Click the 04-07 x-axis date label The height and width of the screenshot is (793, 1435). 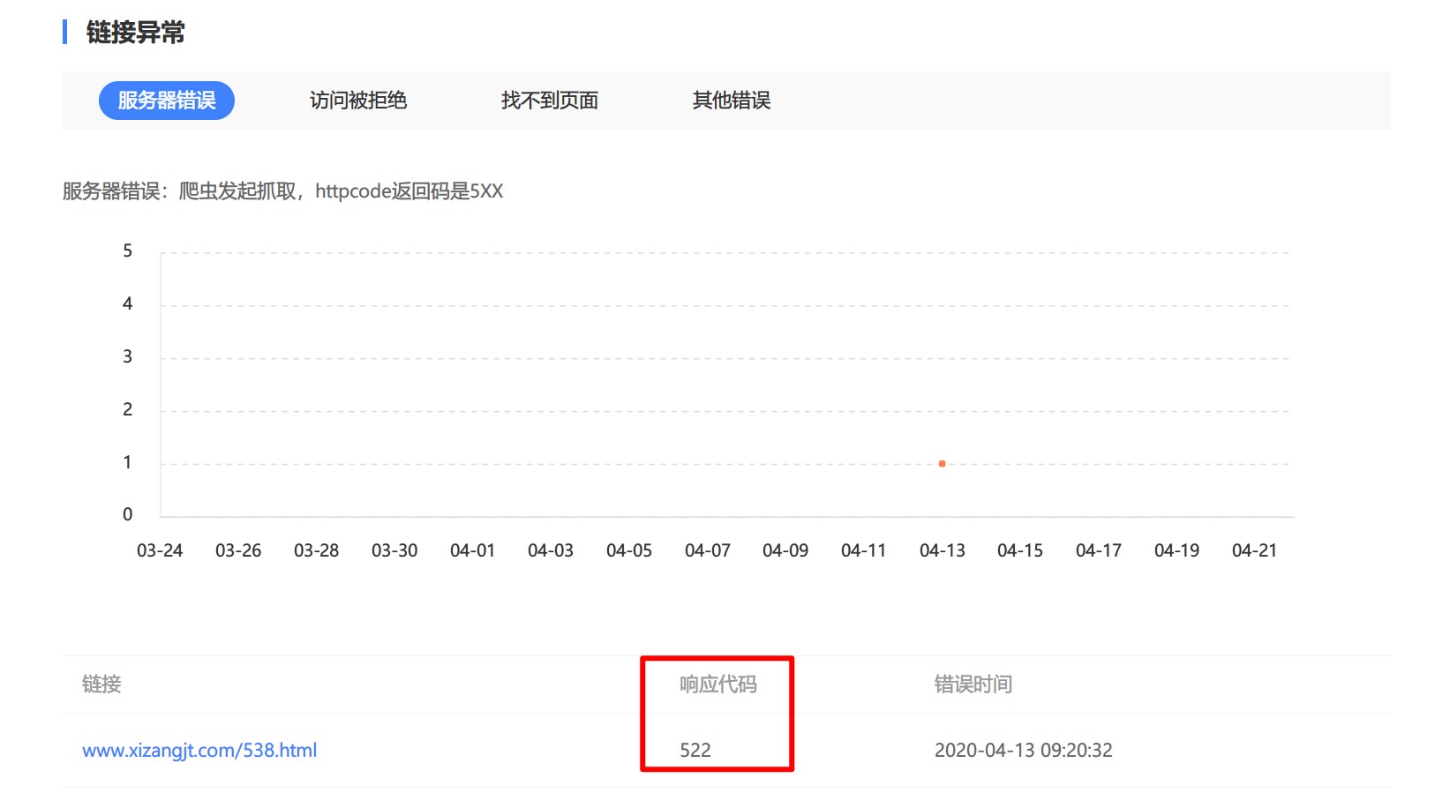[x=707, y=550]
